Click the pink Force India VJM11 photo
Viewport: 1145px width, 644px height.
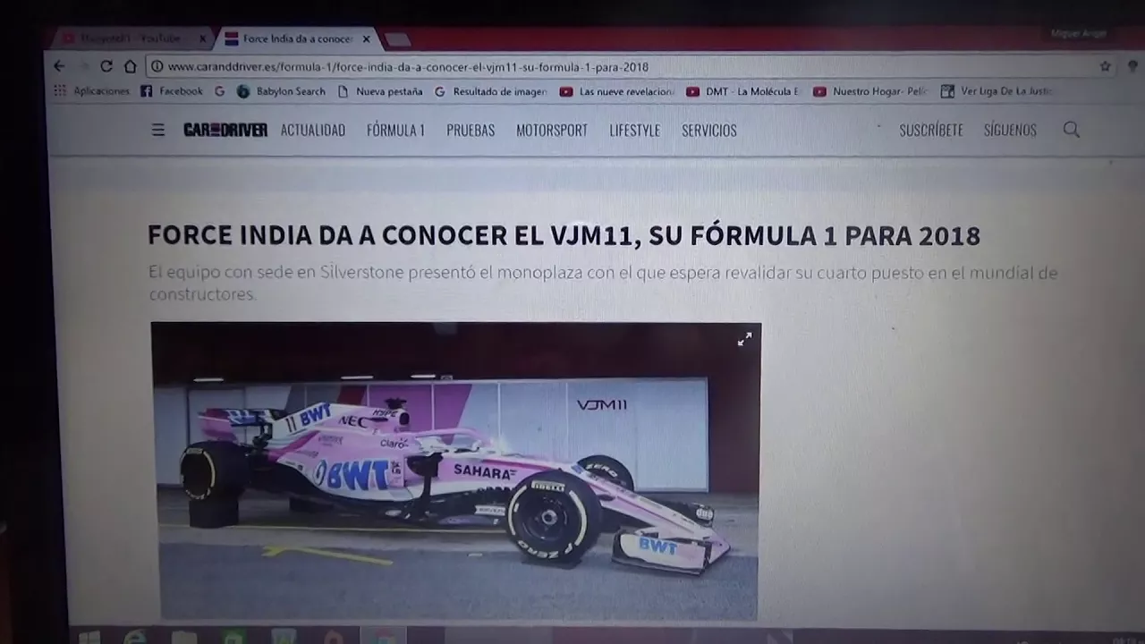[455, 470]
